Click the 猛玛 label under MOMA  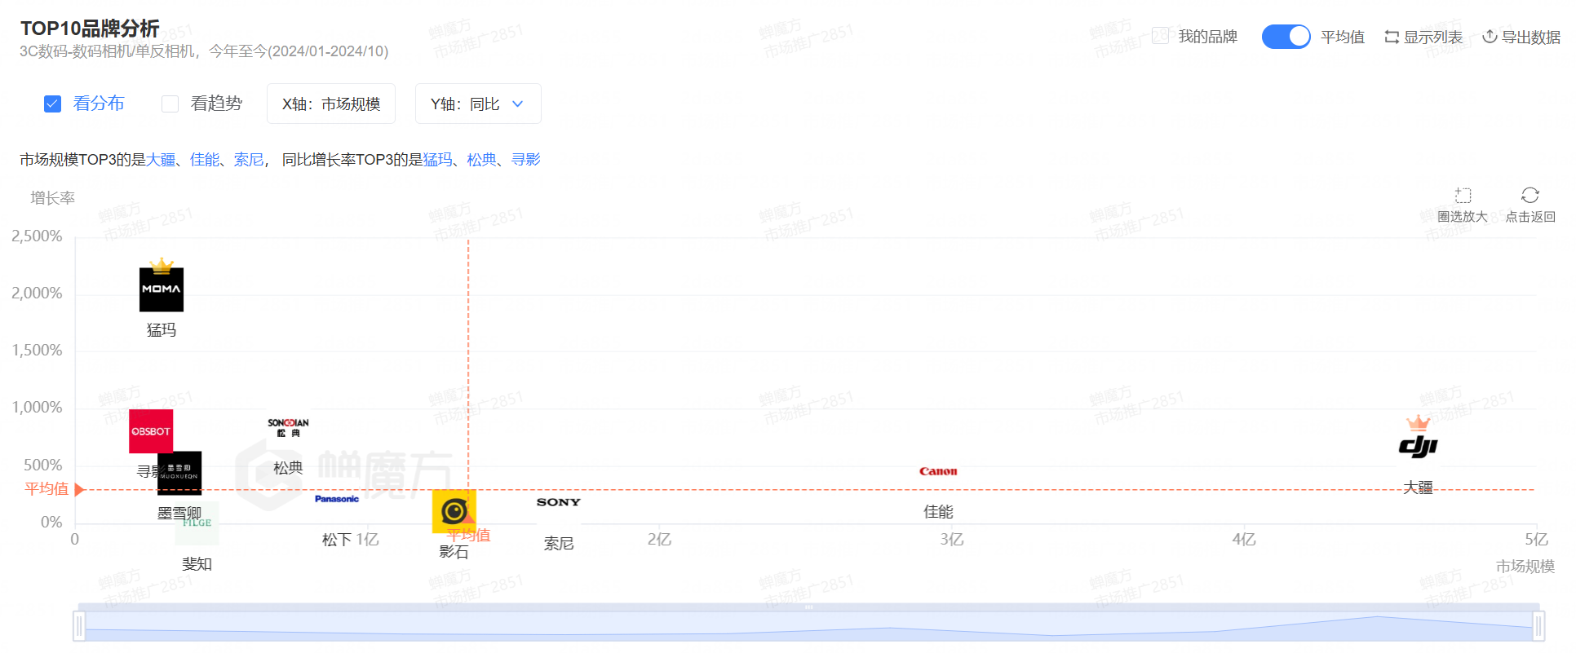pos(162,330)
